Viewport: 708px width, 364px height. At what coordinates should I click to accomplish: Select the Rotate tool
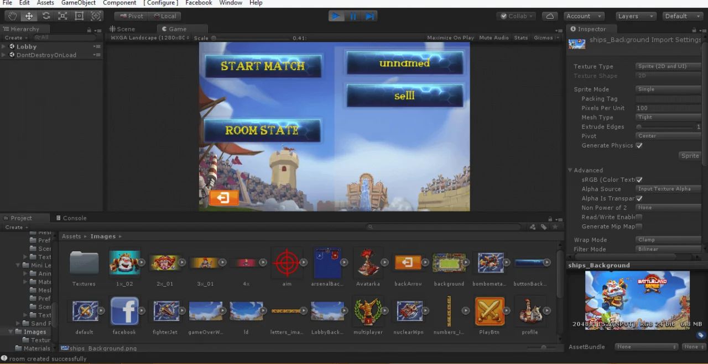[x=46, y=16]
